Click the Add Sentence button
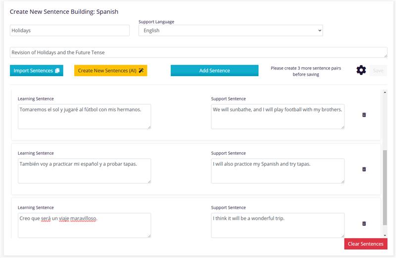Image resolution: width=396 pixels, height=258 pixels. (214, 71)
